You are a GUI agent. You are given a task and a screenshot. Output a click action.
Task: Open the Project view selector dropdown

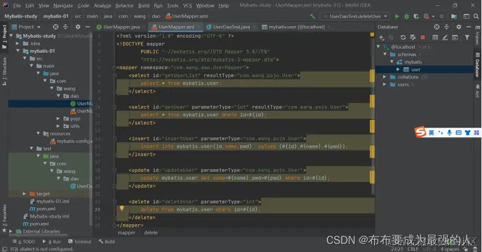point(26,27)
